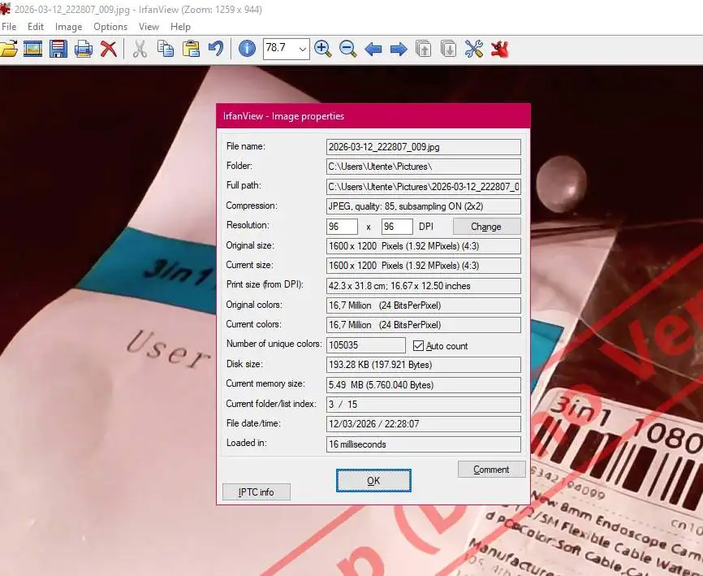
Task: Click the Zoom out magnifier icon
Action: click(348, 49)
